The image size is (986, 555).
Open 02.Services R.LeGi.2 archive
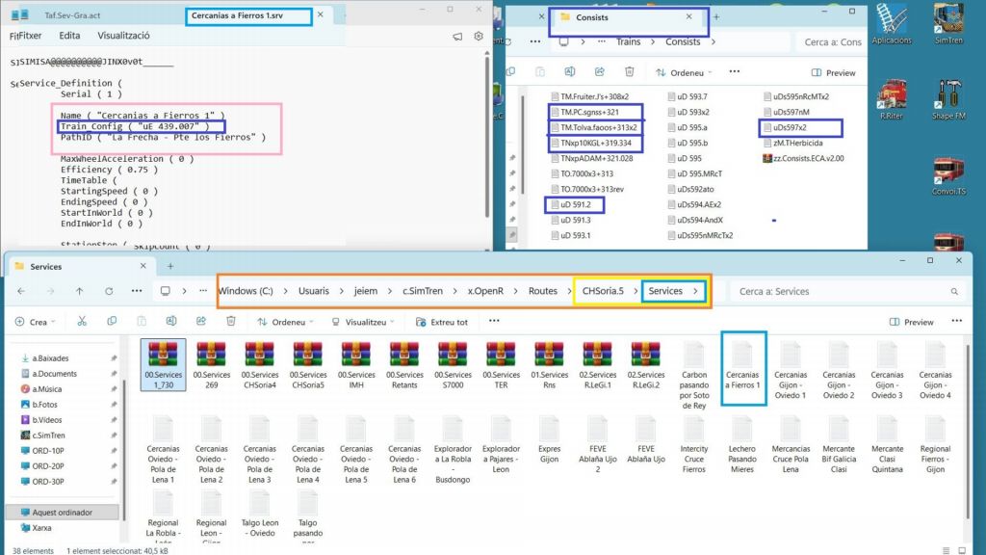coord(646,365)
